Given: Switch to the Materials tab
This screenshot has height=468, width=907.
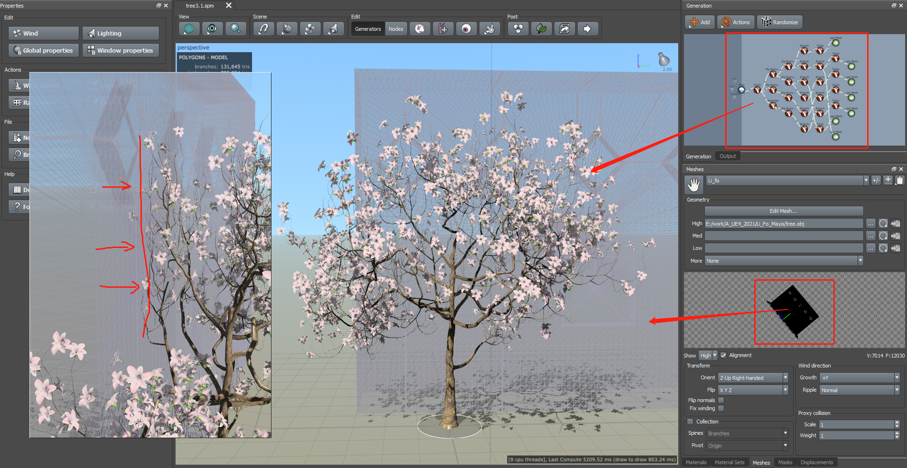Looking at the screenshot, I should [696, 462].
